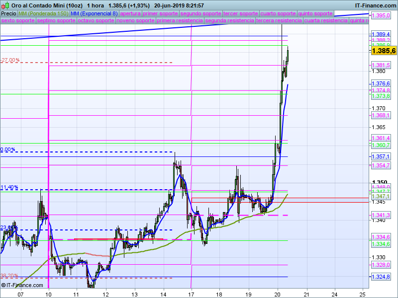398x298 pixels.
Task: Click the segunda resistencia legend label
Action: click(229, 20)
